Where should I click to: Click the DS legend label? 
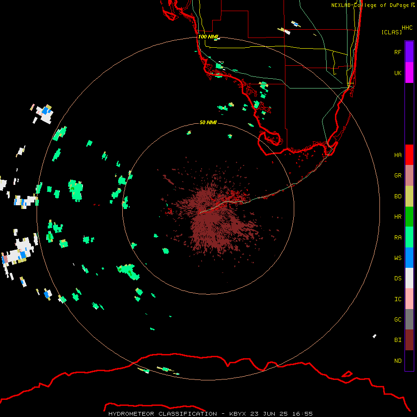pyautogui.click(x=398, y=278)
